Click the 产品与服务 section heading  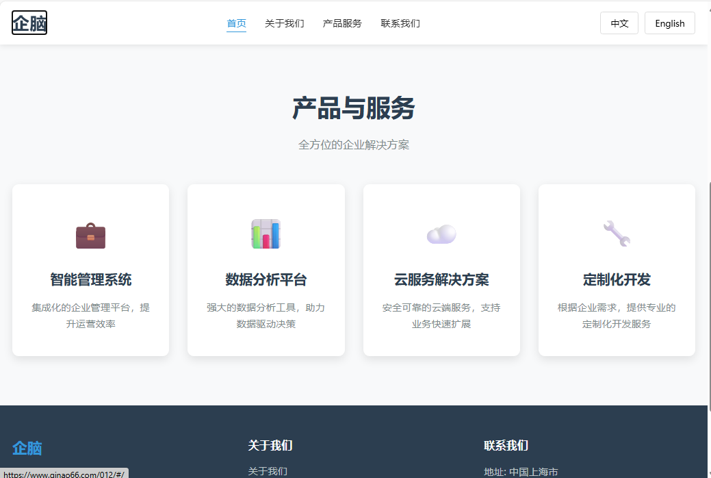353,109
